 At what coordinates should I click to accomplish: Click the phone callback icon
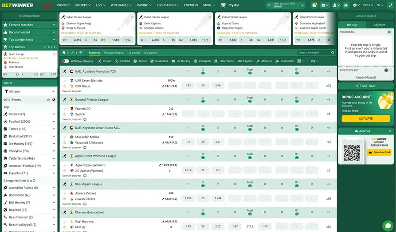[390, 5]
